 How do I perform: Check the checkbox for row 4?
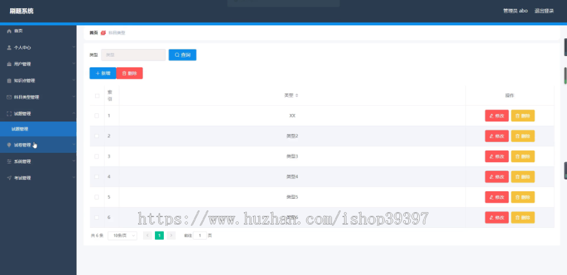(x=97, y=177)
